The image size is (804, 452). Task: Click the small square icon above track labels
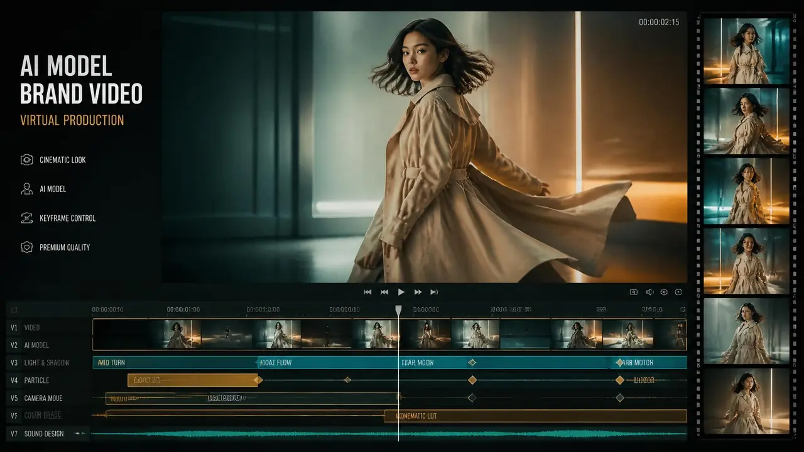coord(14,309)
